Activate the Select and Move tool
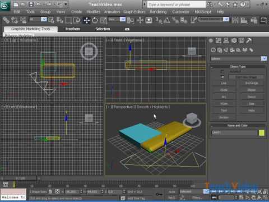This screenshot has width=269, height=202. click(x=86, y=20)
